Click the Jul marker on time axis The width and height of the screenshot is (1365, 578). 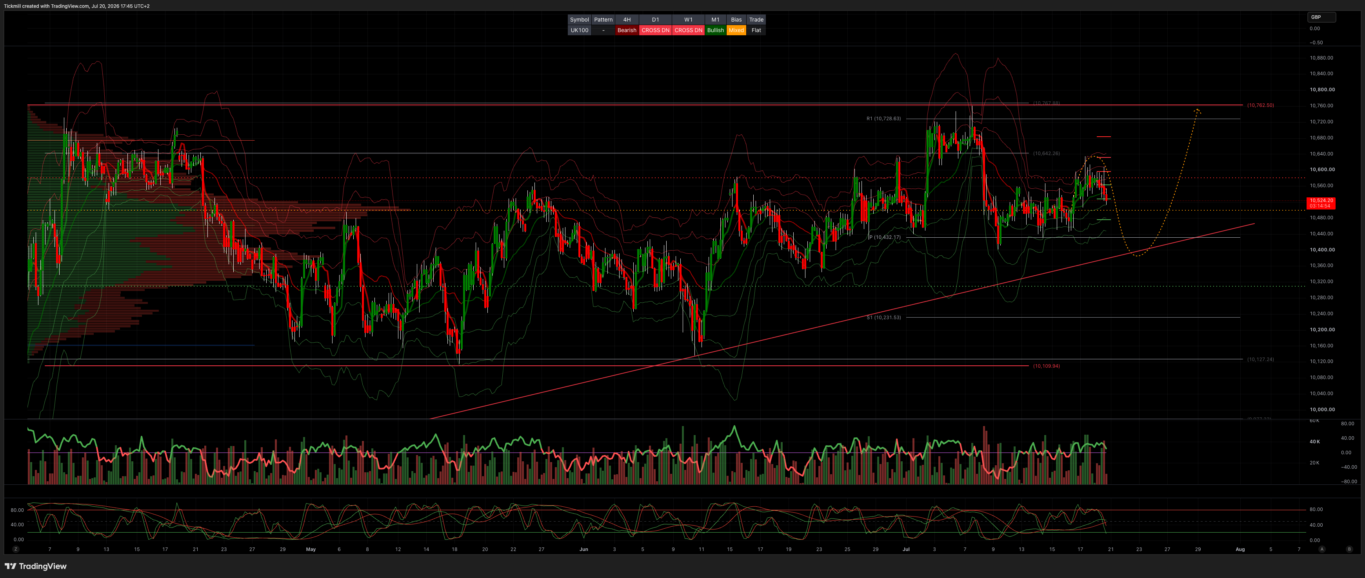click(906, 549)
